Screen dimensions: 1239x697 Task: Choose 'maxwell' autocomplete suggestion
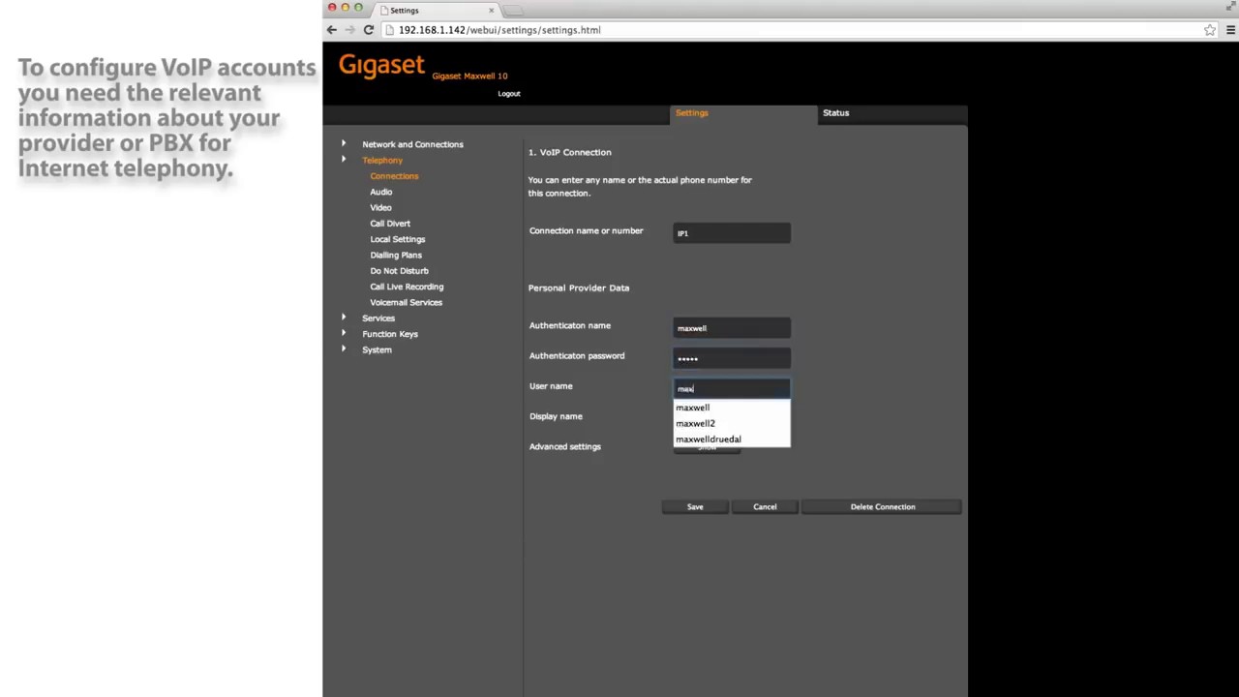732,408
